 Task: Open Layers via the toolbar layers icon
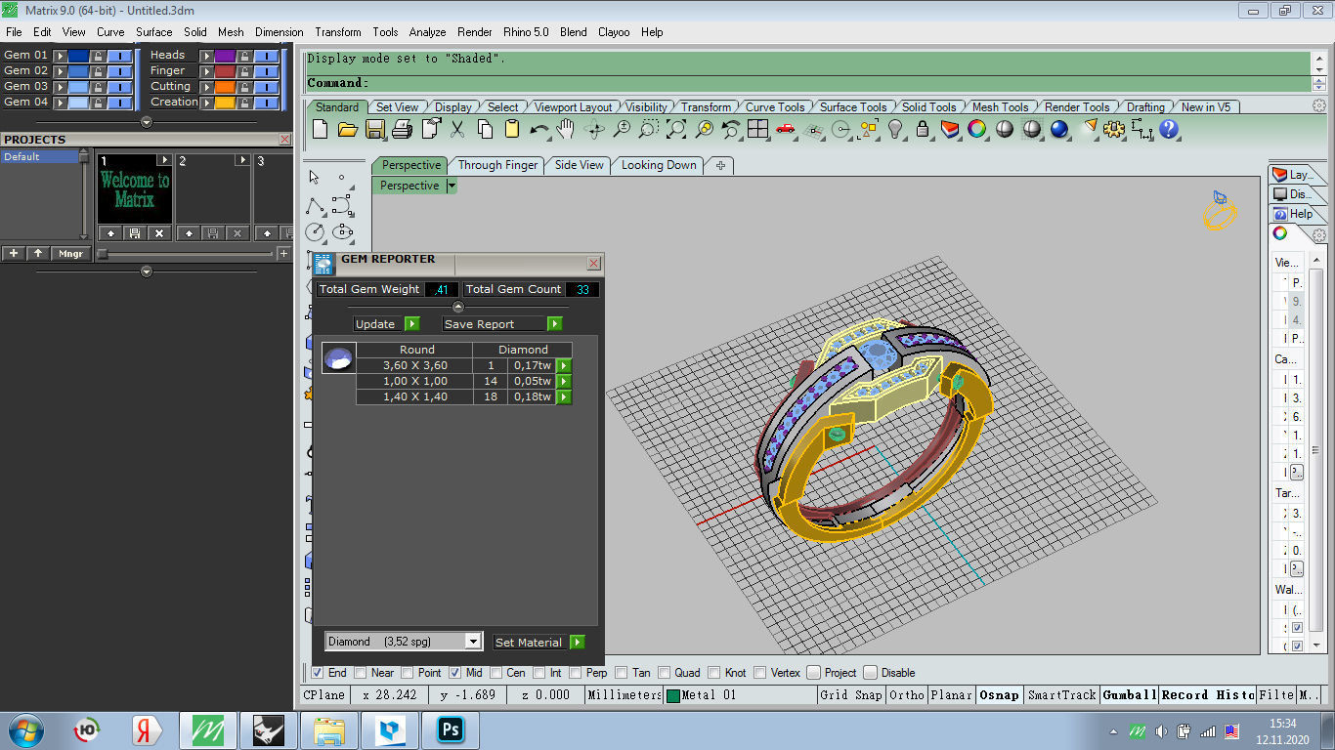[x=950, y=129]
